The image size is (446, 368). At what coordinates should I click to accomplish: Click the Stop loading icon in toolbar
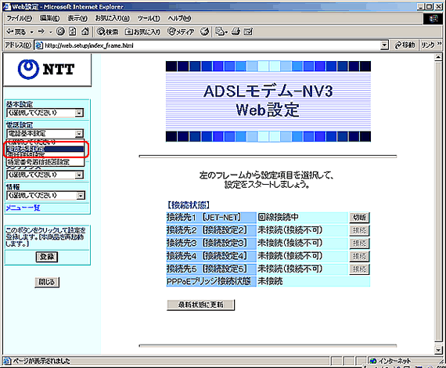[60, 31]
